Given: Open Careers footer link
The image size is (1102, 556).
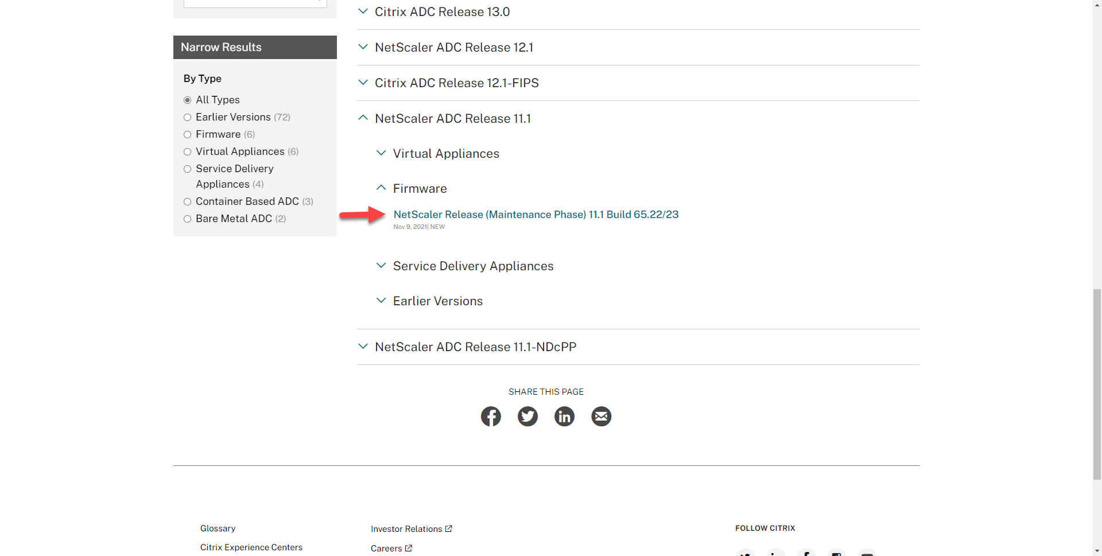Looking at the screenshot, I should [386, 549].
